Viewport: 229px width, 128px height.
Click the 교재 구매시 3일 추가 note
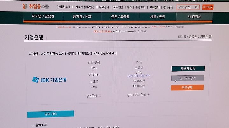[x=139, y=76]
